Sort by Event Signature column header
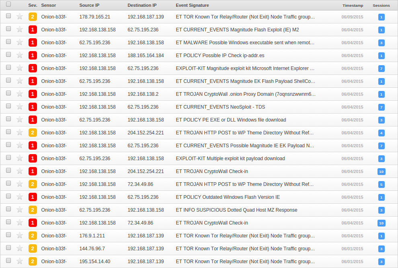The width and height of the screenshot is (398, 268). pos(192,5)
